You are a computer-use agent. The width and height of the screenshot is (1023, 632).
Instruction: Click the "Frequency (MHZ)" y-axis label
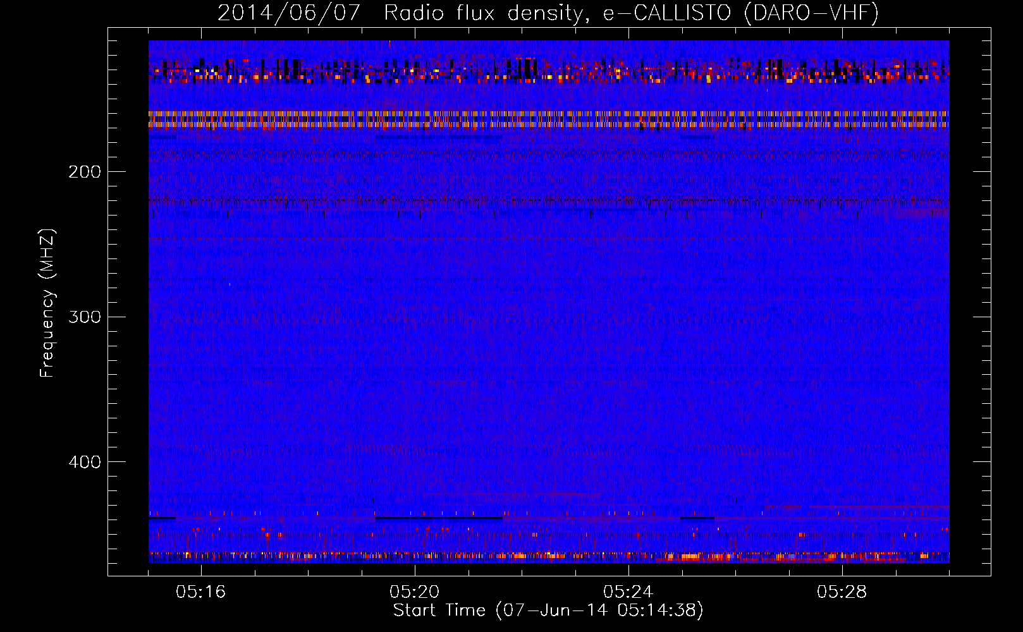click(47, 303)
